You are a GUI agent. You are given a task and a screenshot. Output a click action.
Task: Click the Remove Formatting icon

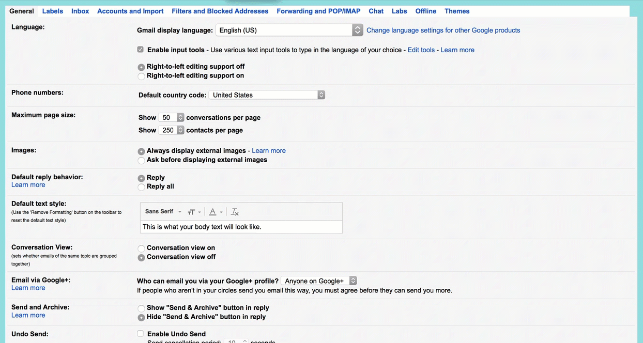pyautogui.click(x=235, y=212)
